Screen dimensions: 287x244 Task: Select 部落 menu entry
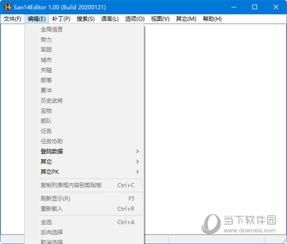coord(84,80)
